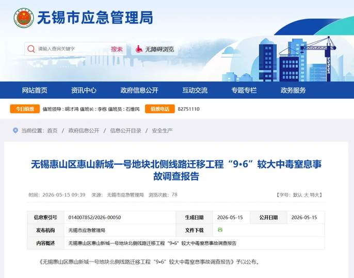
Task: Click the orange 值班电话 badge
Action: click(x=160, y=109)
